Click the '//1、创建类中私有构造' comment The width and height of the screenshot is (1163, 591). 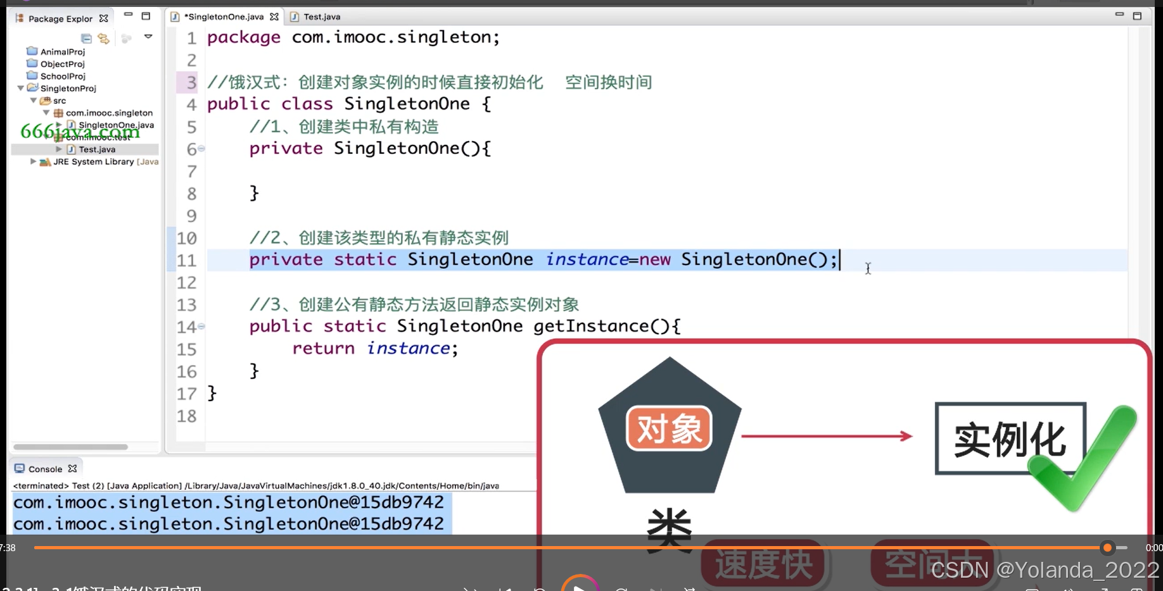(x=344, y=127)
